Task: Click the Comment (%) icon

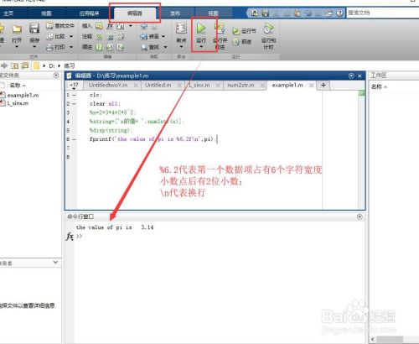Action: [99, 37]
